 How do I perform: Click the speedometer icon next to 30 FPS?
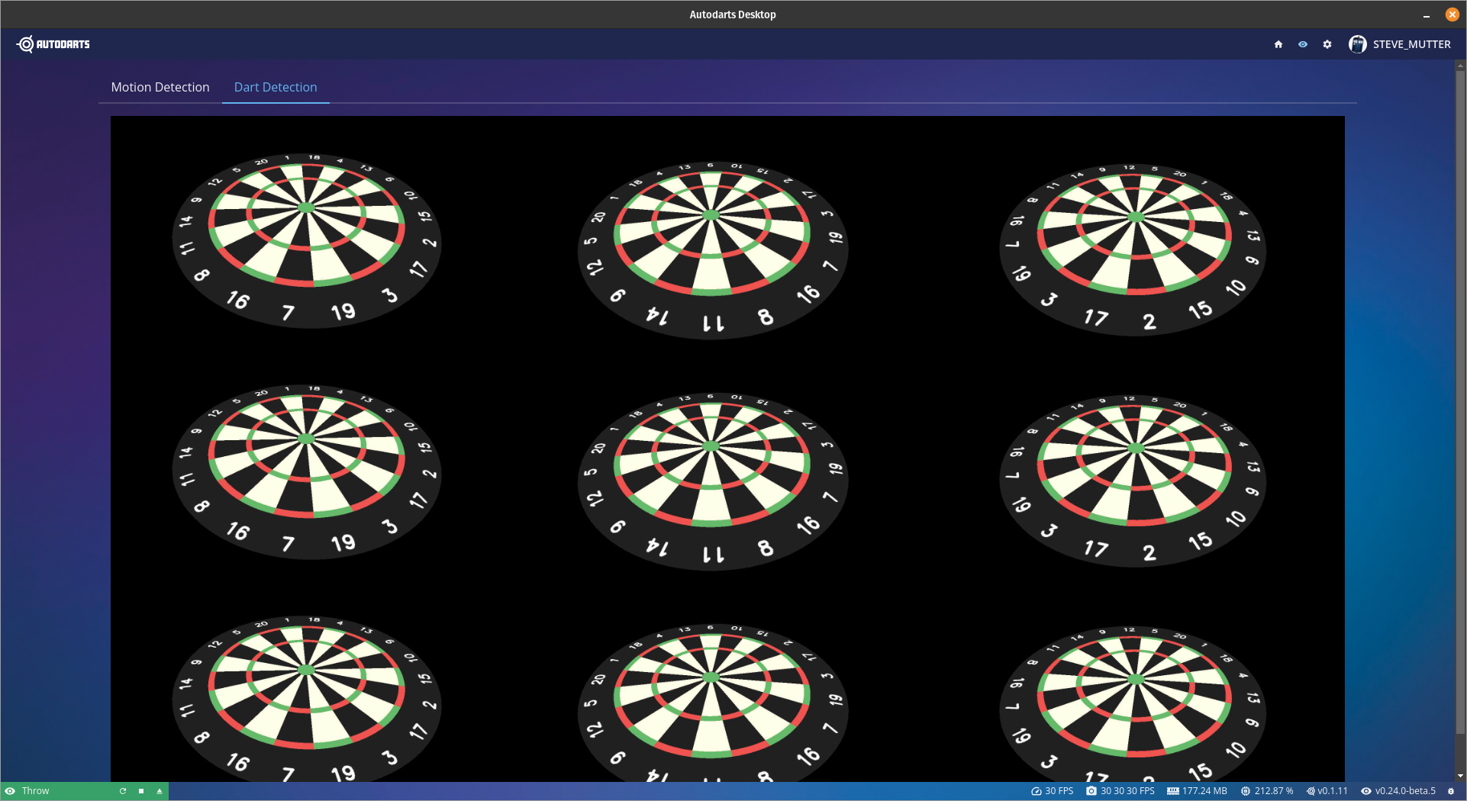pos(1036,791)
